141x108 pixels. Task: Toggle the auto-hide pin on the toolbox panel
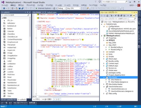[27, 12]
